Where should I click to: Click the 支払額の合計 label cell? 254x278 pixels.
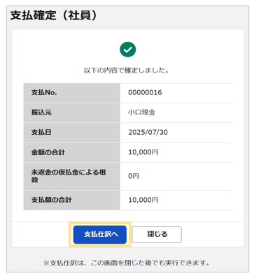(x=72, y=200)
